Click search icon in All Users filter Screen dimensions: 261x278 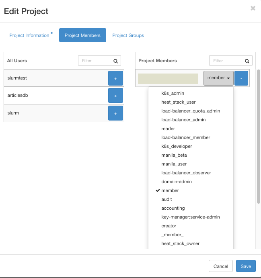[x=115, y=61]
